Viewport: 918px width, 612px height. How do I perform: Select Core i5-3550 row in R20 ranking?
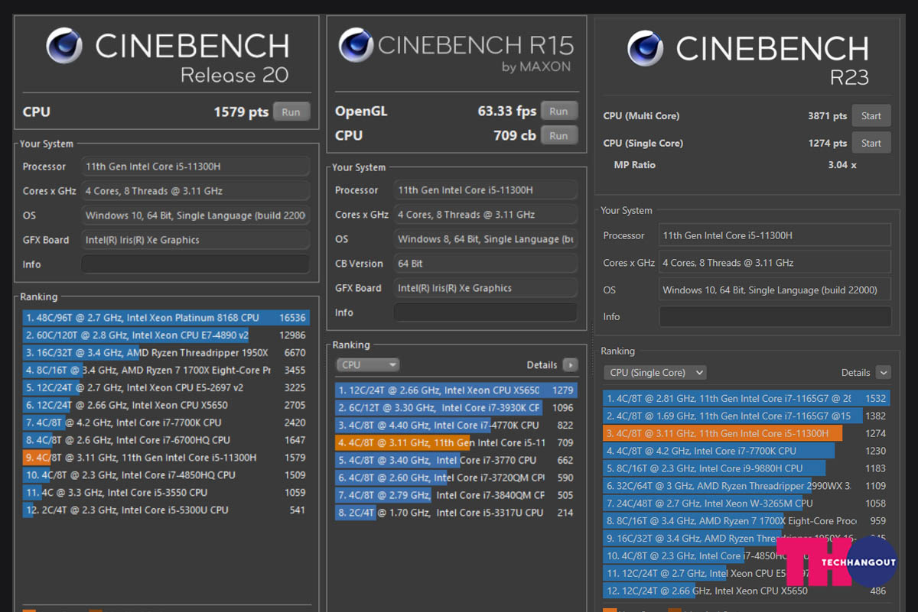[166, 493]
